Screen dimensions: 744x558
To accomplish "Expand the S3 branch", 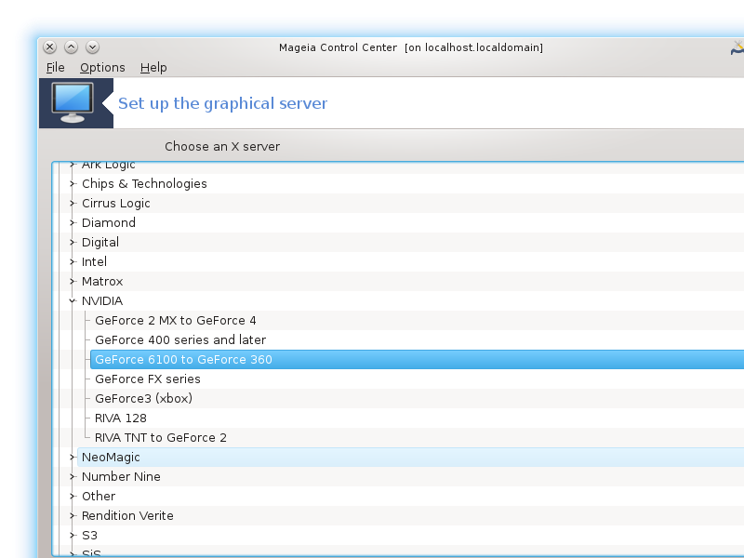I will pyautogui.click(x=73, y=536).
